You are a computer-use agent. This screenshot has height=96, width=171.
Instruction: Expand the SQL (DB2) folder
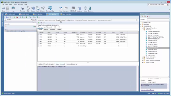tap(141, 24)
